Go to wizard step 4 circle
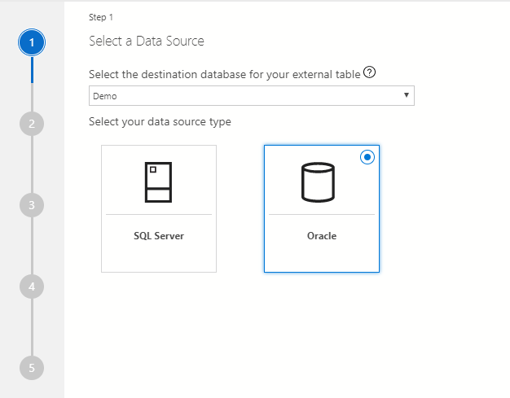The image size is (510, 398). tap(32, 286)
